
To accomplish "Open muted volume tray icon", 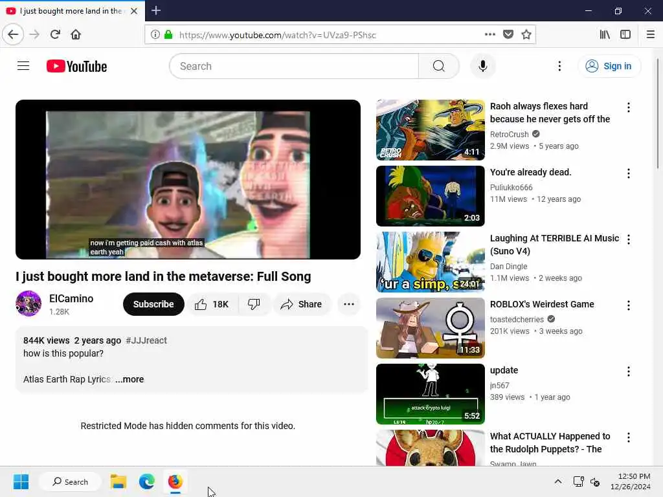I will pyautogui.click(x=595, y=481).
